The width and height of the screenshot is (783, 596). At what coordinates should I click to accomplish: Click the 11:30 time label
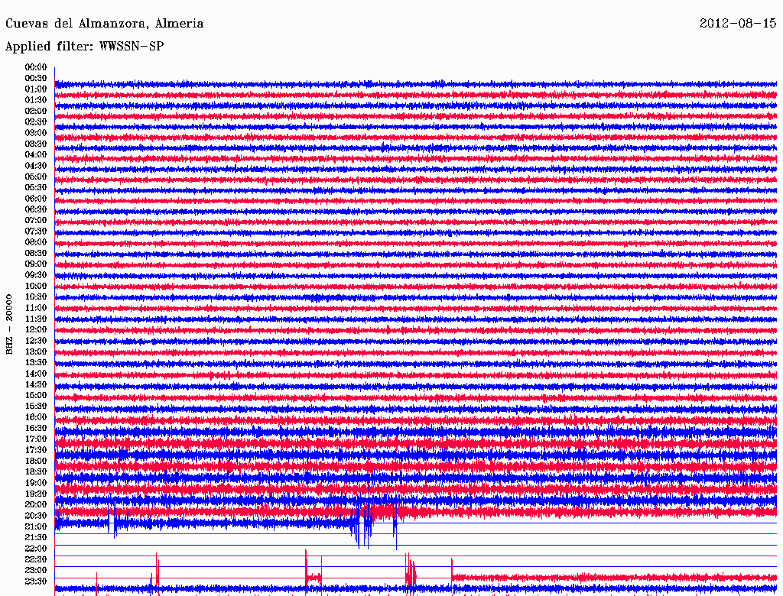coord(36,319)
